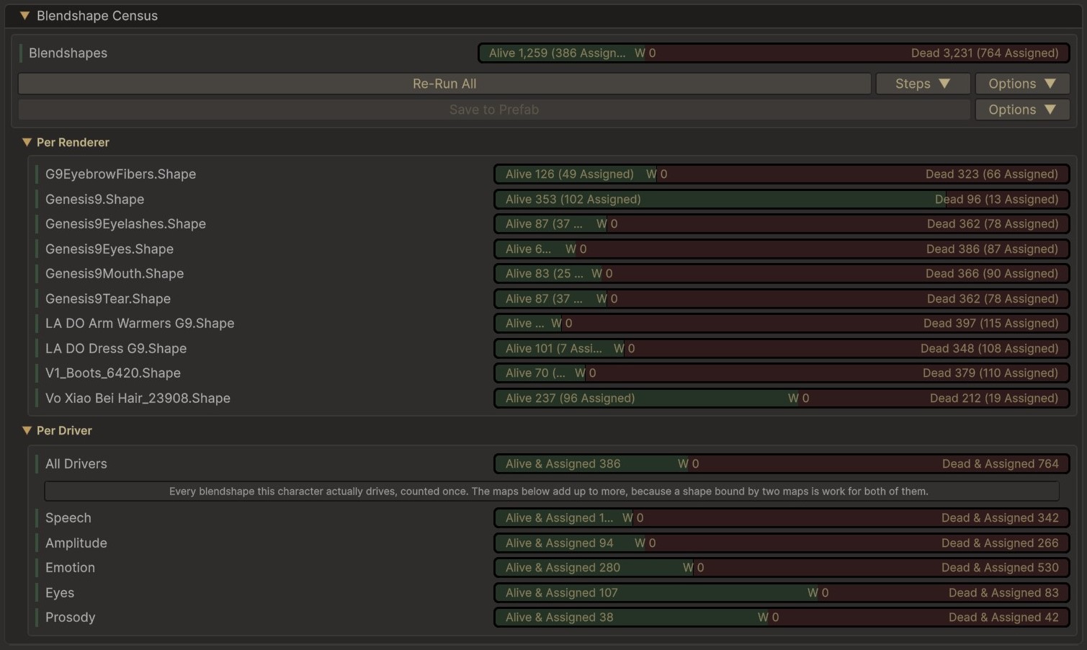Open the Options dropdown beside Steps
The height and width of the screenshot is (650, 1087).
click(1022, 84)
